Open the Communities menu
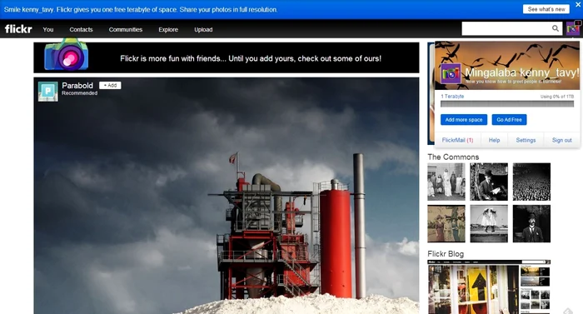The height and width of the screenshot is (314, 583). (126, 30)
